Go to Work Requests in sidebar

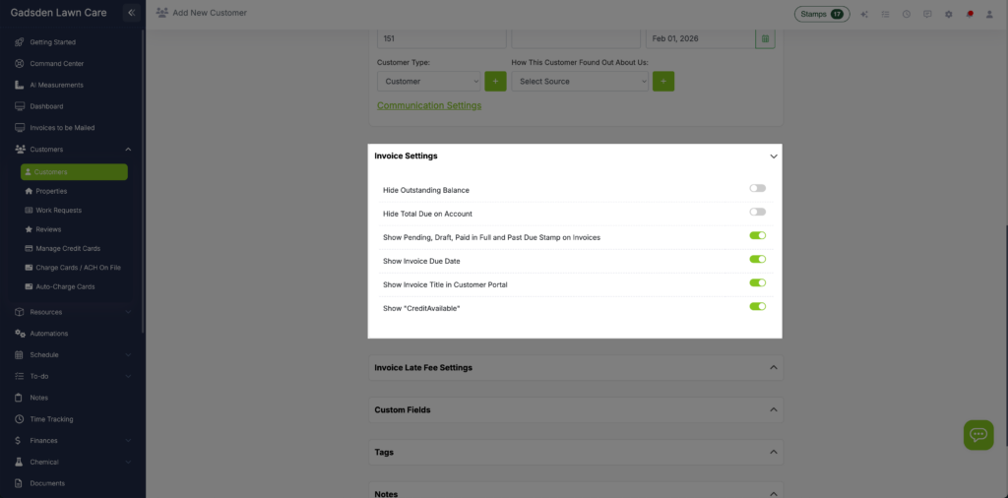(58, 211)
